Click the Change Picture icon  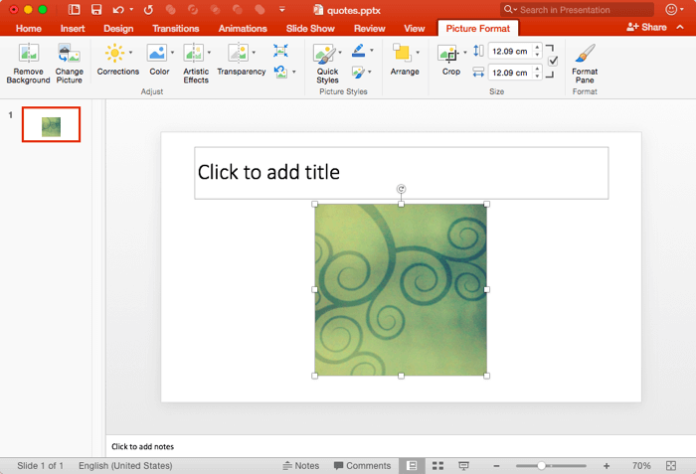click(x=69, y=53)
